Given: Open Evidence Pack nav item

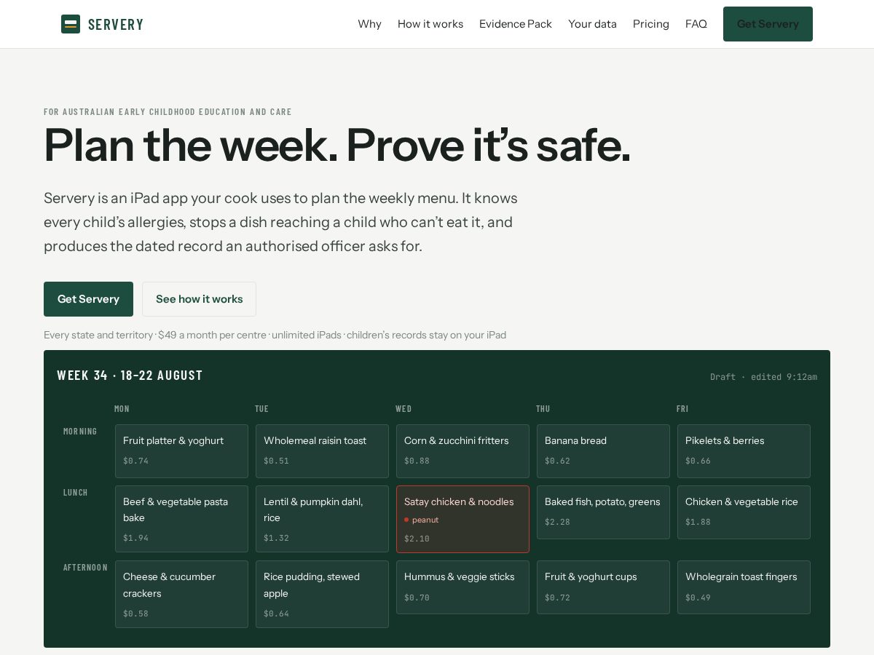Looking at the screenshot, I should [x=516, y=24].
